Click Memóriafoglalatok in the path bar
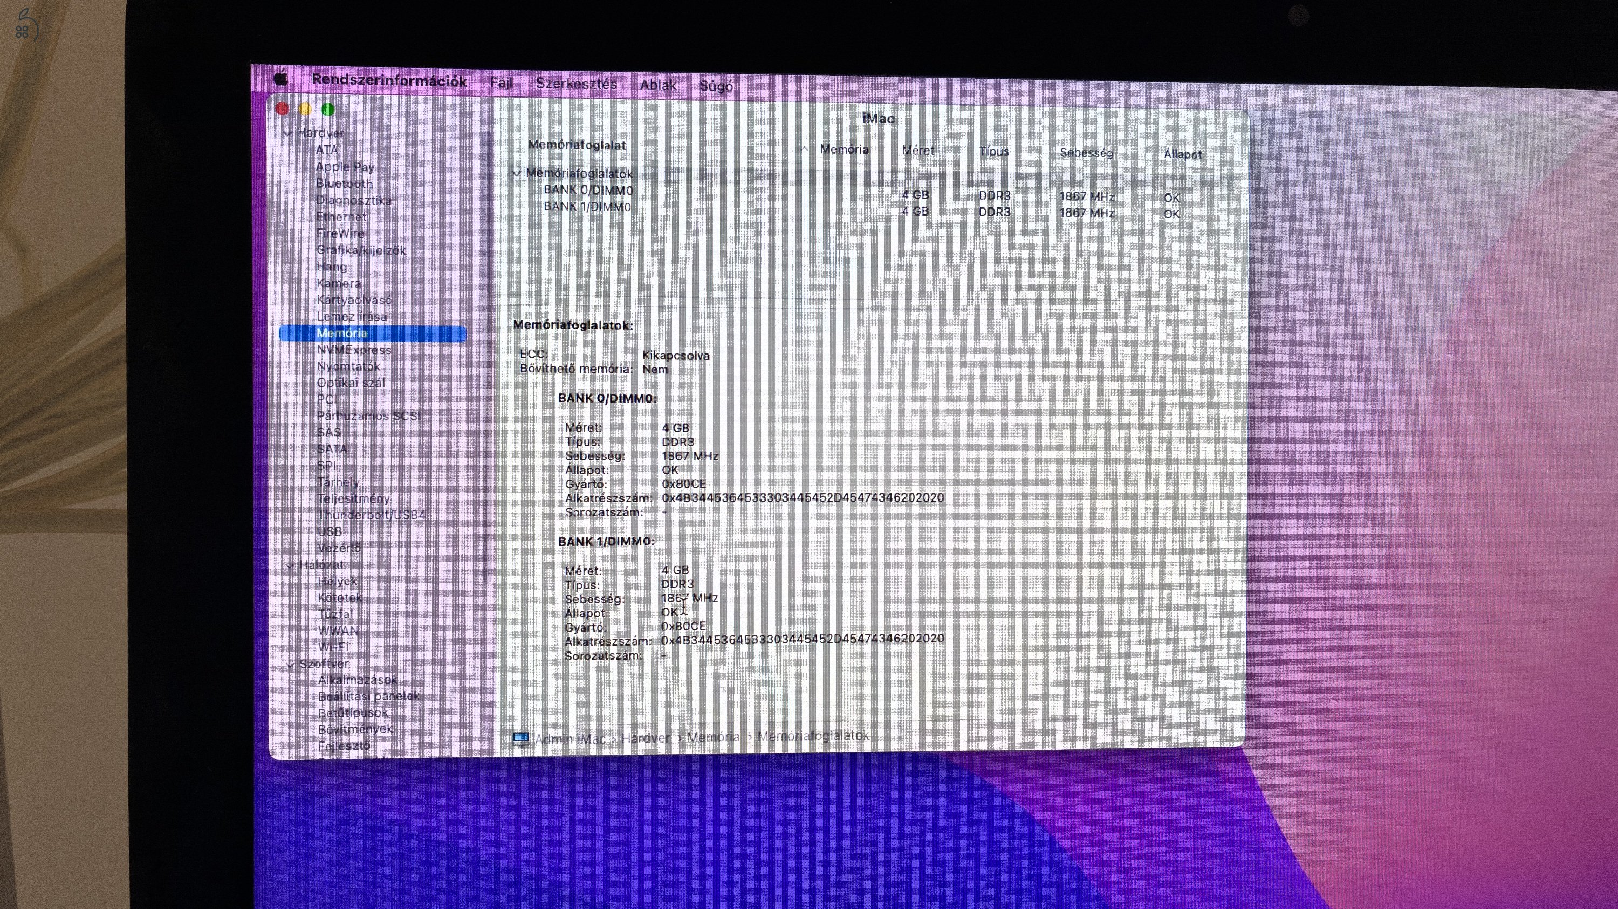The height and width of the screenshot is (909, 1618). [813, 736]
